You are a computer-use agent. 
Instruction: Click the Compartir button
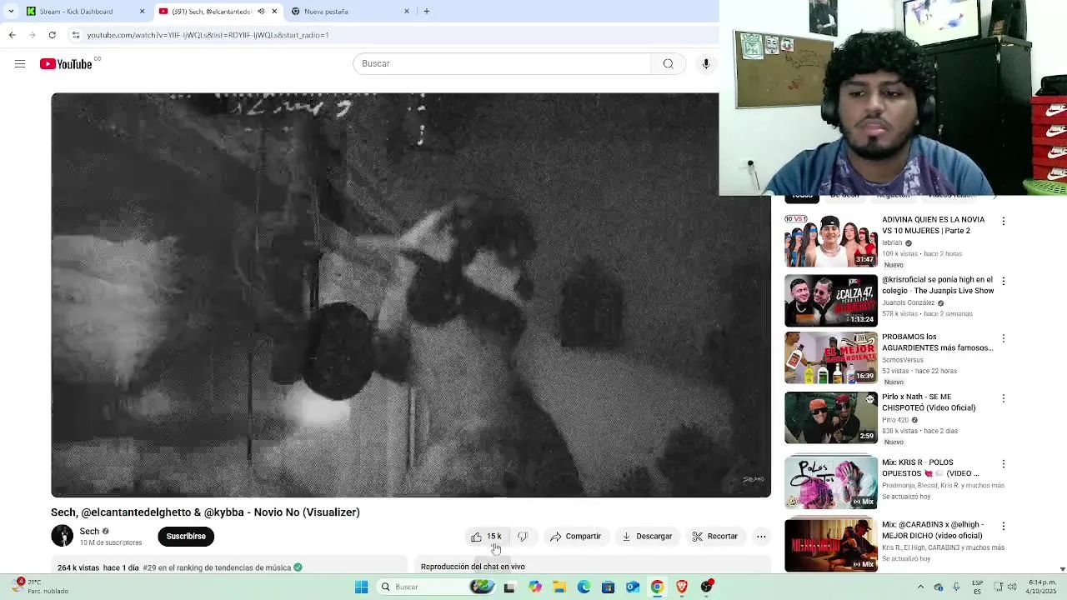(575, 537)
